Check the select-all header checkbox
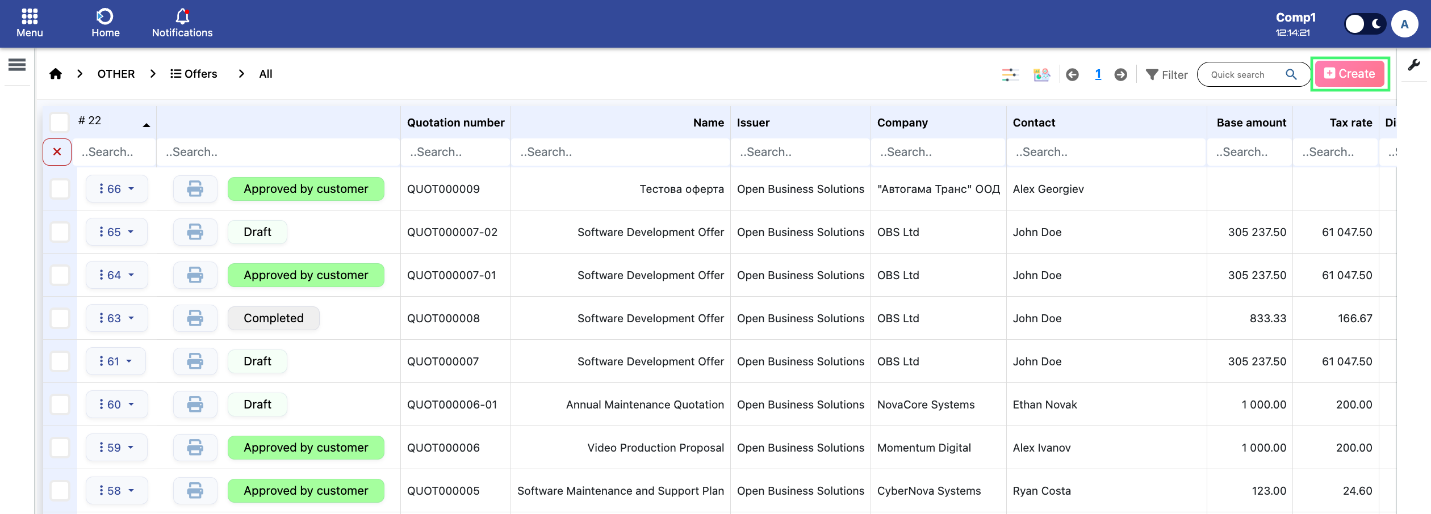Screen dimensions: 1431x514 pyautogui.click(x=60, y=122)
